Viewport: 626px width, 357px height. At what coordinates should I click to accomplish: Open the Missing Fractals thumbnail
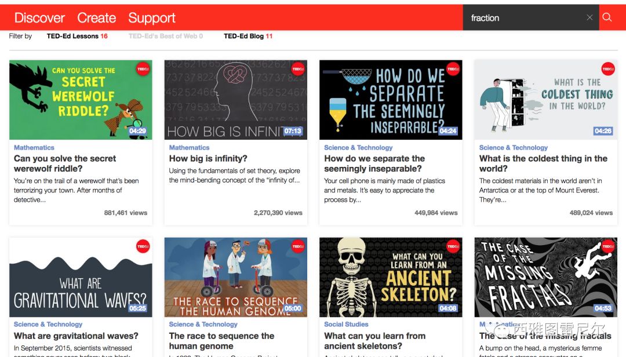546,277
